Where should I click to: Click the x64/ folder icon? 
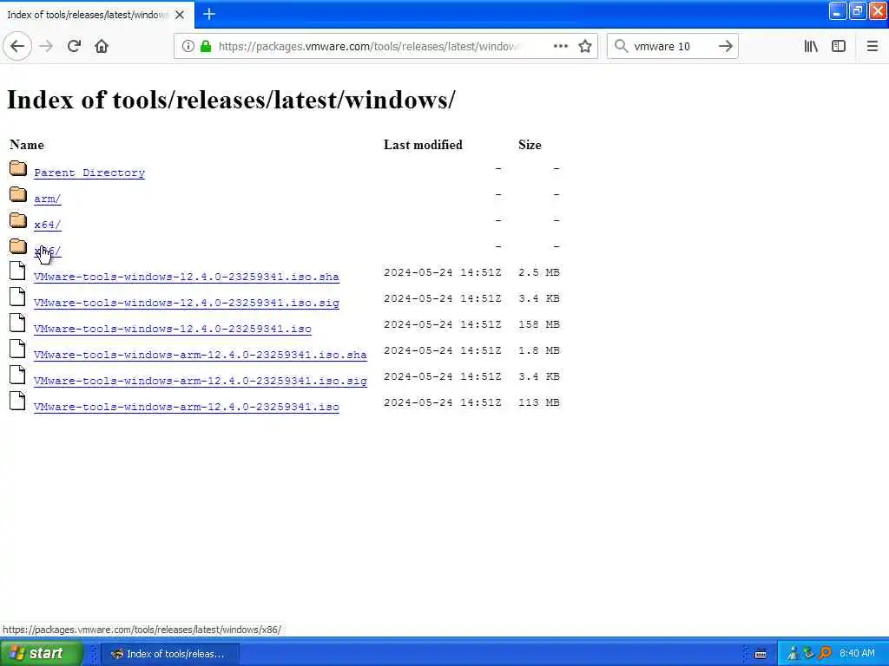click(x=18, y=220)
